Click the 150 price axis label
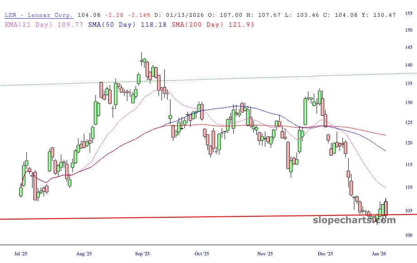 point(408,30)
